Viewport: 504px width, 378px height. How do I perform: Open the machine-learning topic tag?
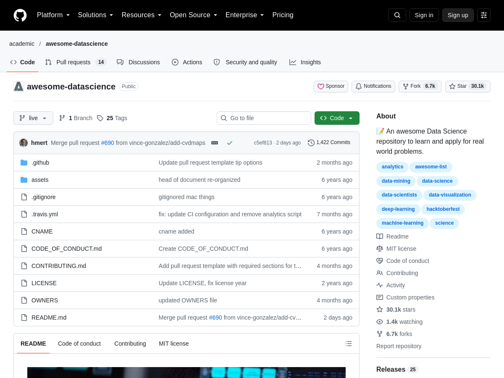402,223
